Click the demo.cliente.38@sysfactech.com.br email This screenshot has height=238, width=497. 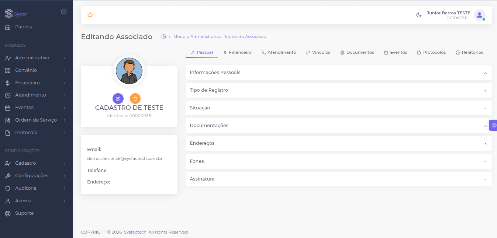[x=125, y=158]
